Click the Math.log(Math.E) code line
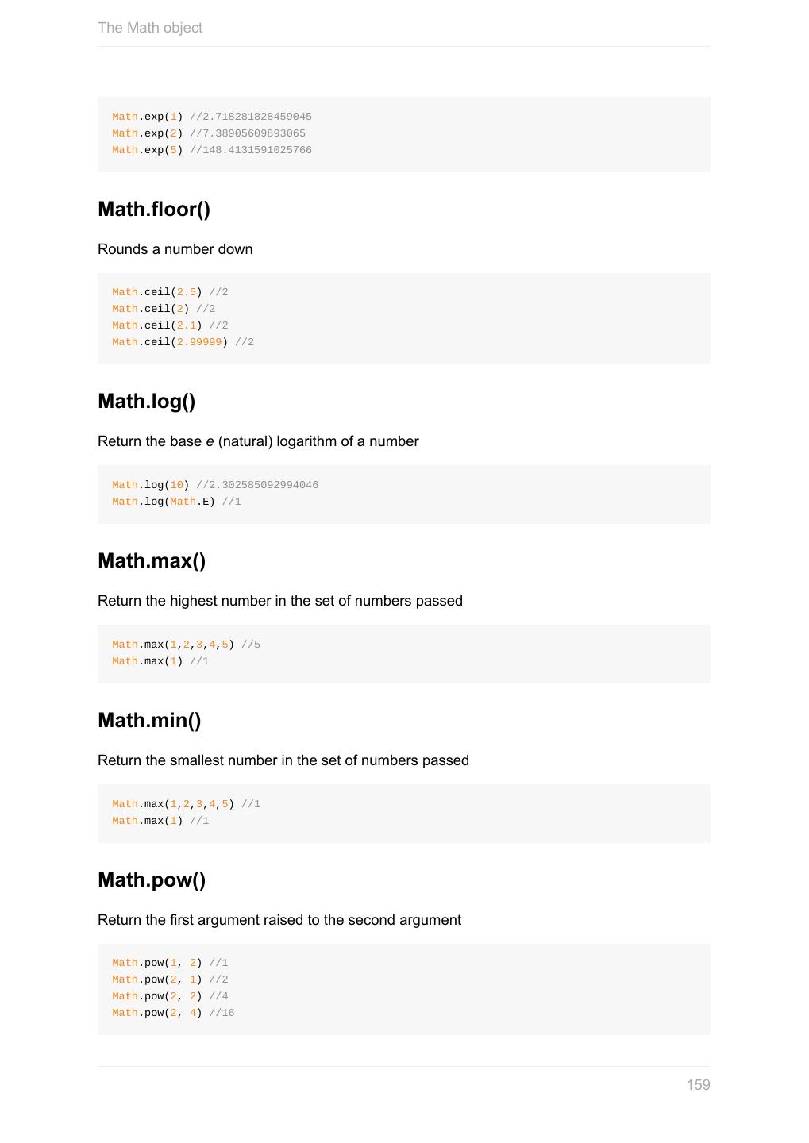 (176, 502)
